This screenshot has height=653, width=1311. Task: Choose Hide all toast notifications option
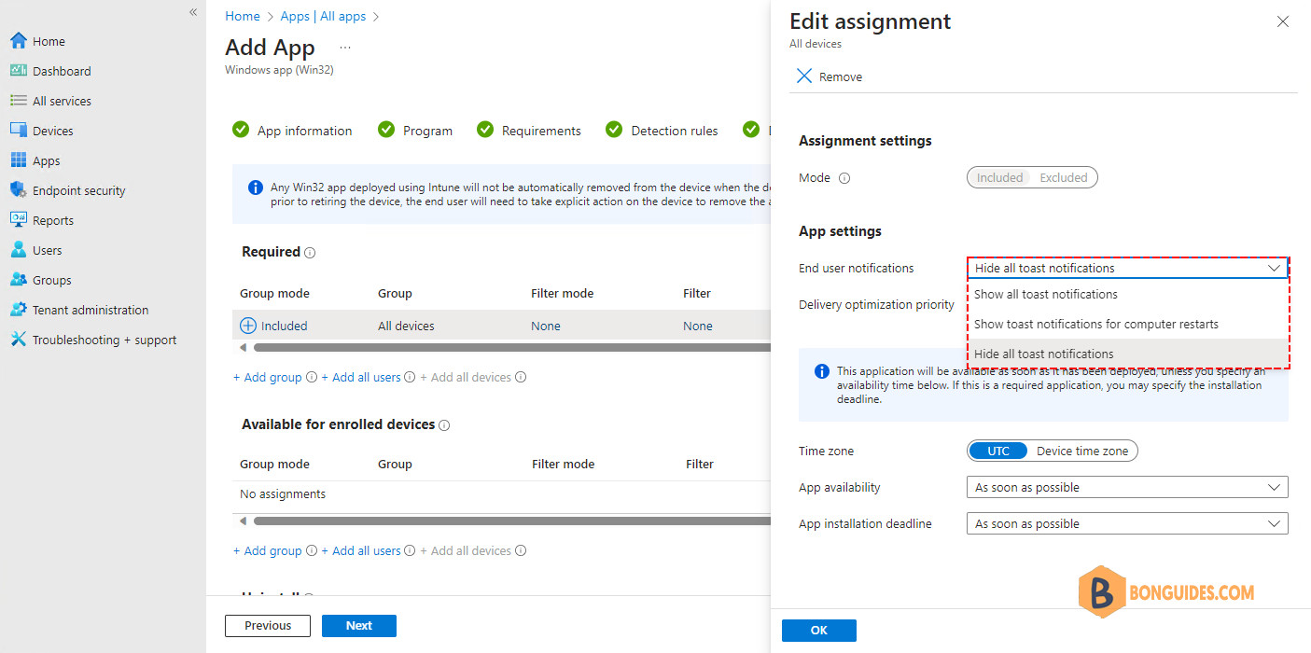coord(1127,354)
